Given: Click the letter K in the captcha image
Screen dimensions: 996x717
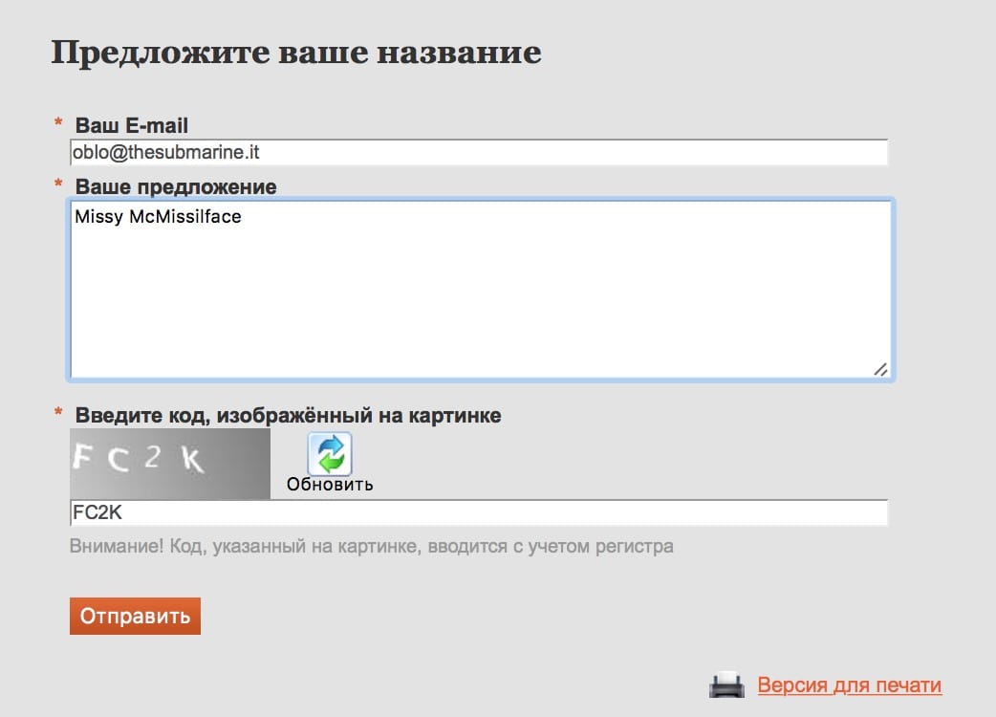Looking at the screenshot, I should [193, 462].
